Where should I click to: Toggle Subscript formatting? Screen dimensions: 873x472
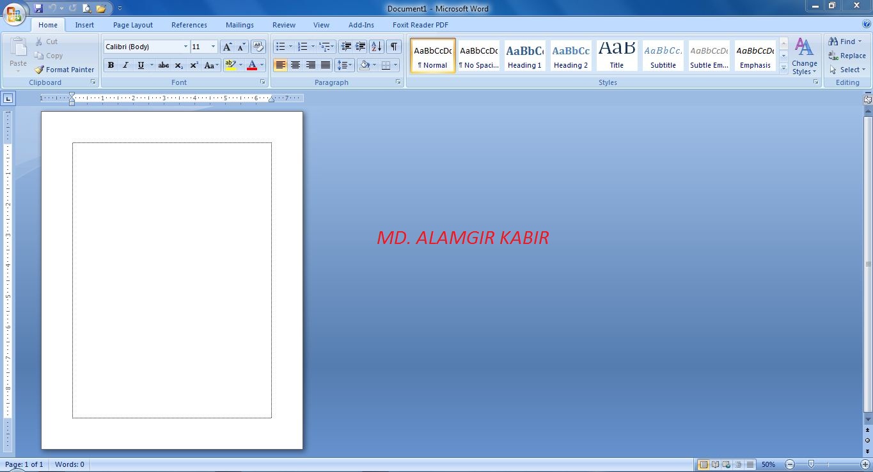coord(179,65)
